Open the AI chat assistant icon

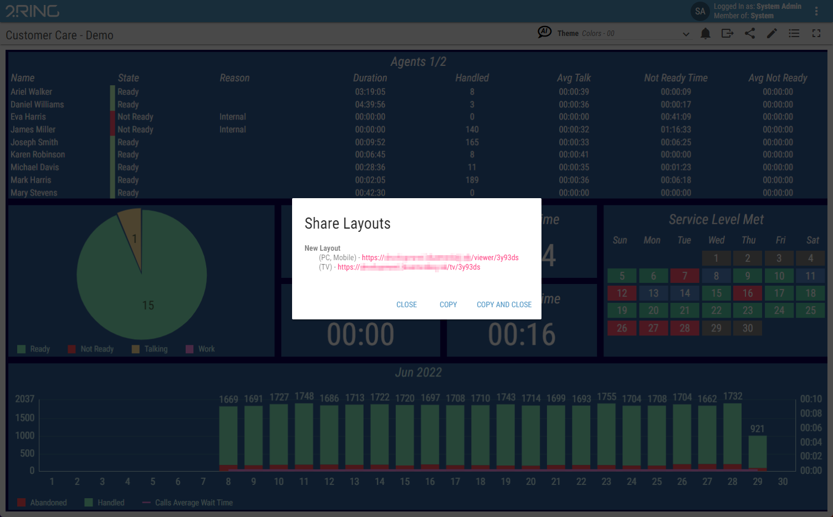pos(544,32)
